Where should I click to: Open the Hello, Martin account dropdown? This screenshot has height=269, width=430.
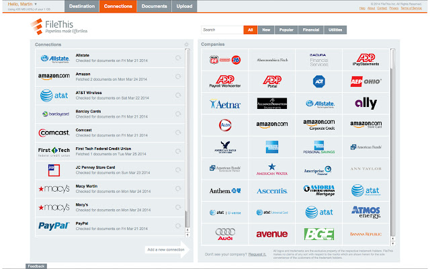click(x=22, y=4)
